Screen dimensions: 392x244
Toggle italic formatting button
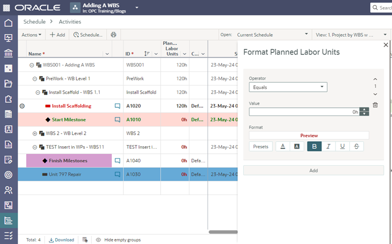329,146
